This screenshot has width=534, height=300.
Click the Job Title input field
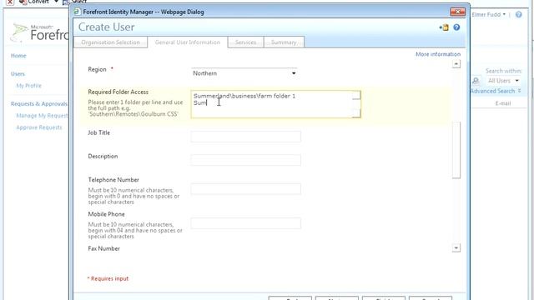(x=245, y=137)
